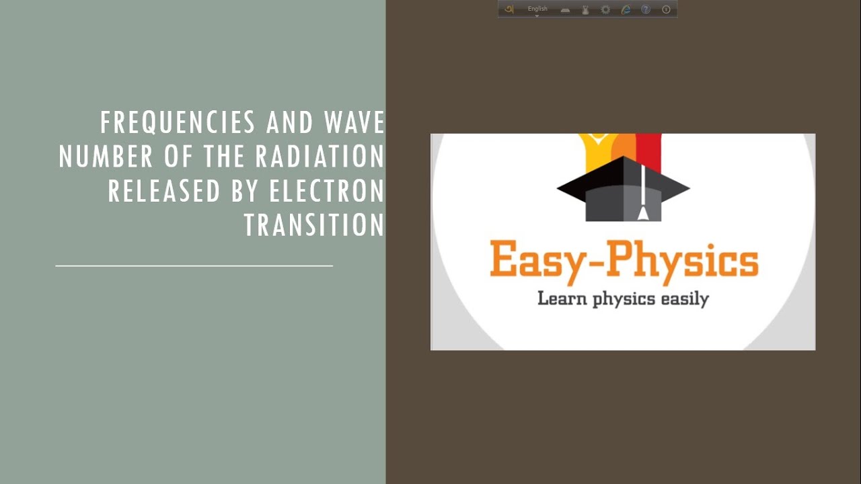Click the Avro 'অ' logo icon in toolbar
This screenshot has width=861, height=484.
(509, 9)
